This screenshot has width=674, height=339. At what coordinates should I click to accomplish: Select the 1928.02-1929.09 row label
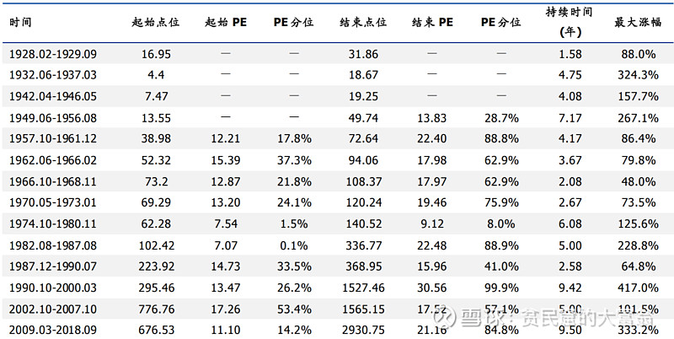point(53,54)
